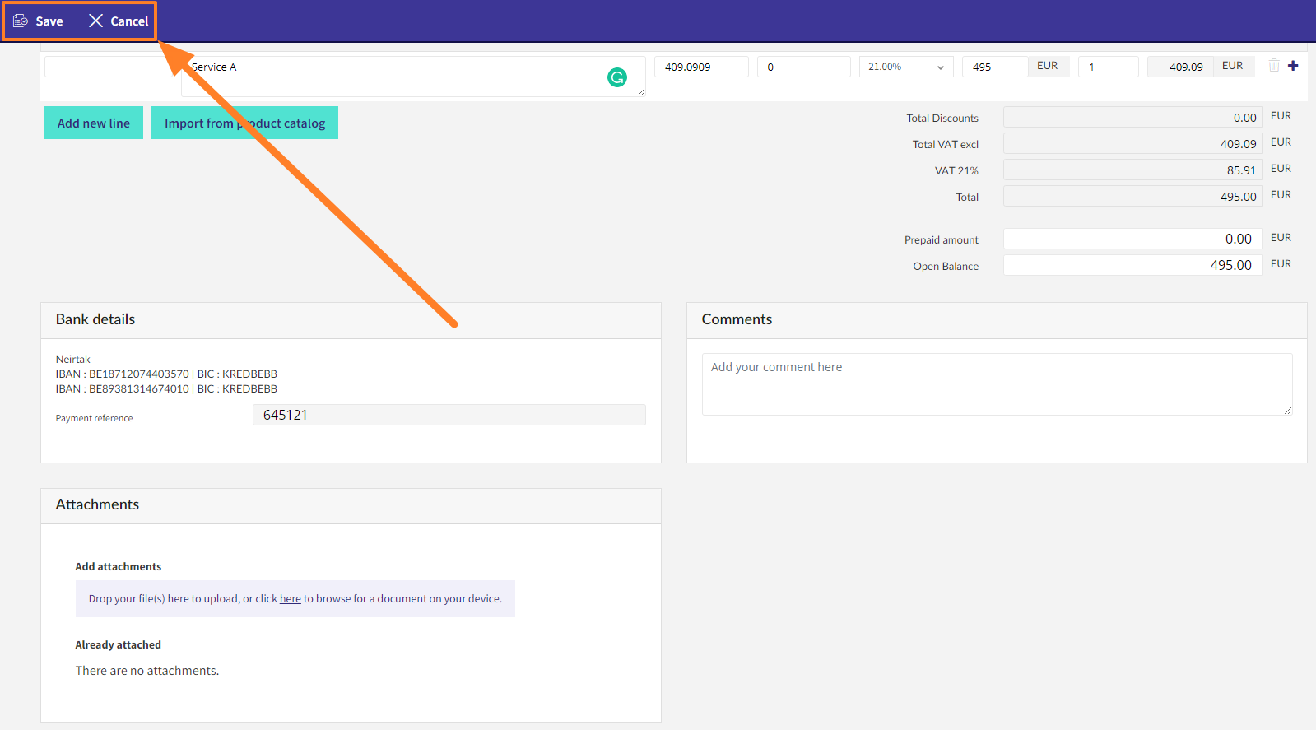
Task: Click the second IBAN line BE89381314674010
Action: tap(166, 389)
